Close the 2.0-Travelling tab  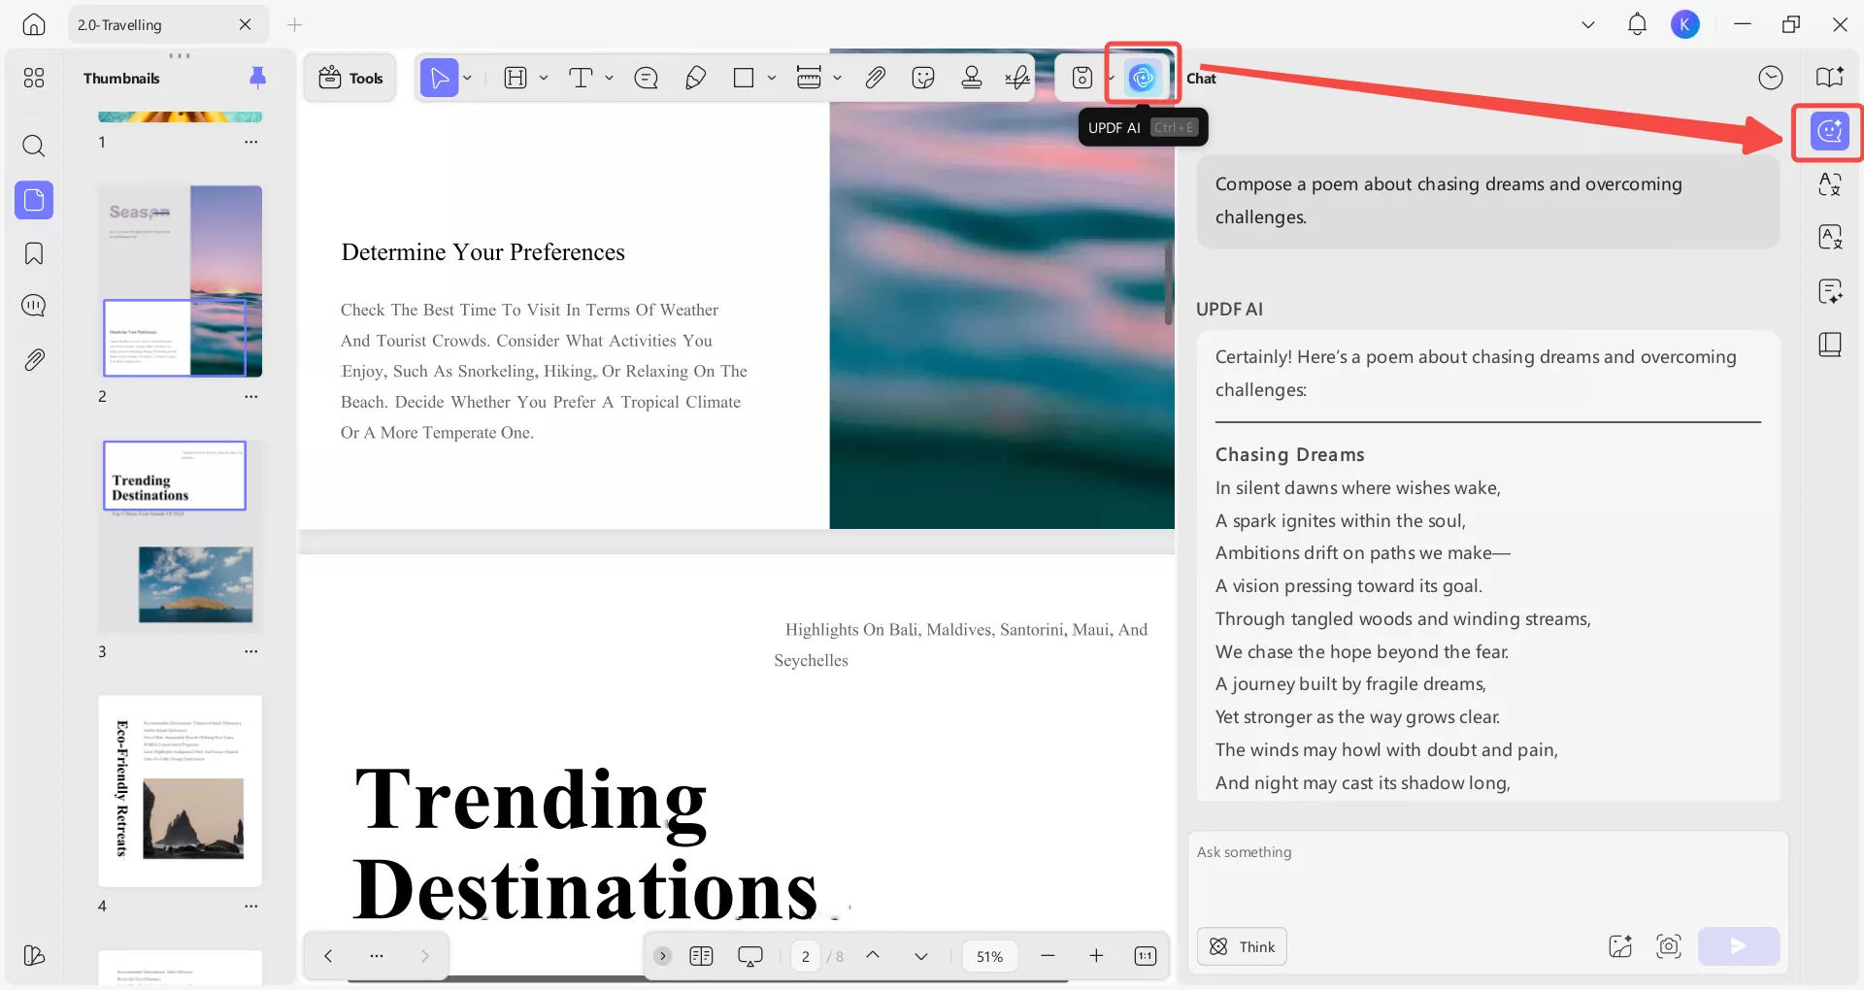coord(245,24)
